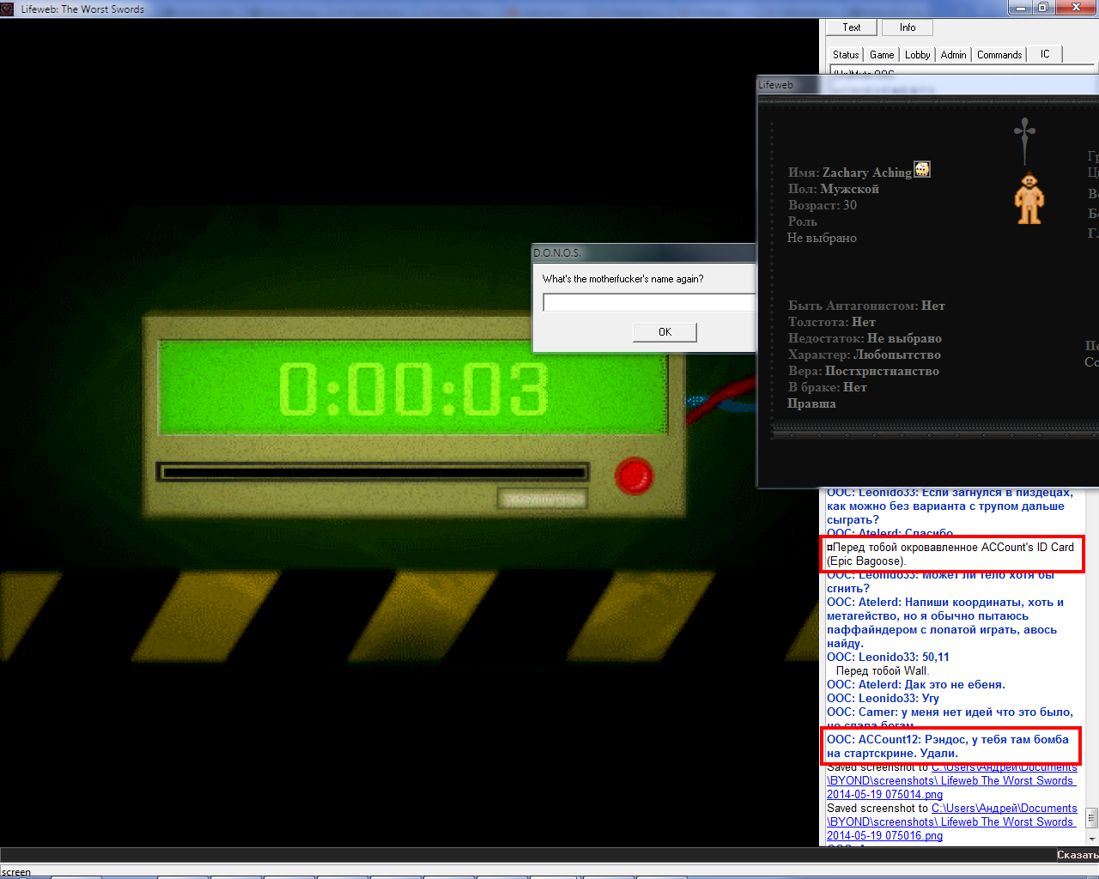
Task: Click the Camer message 'у меня нет идей'
Action: (x=950, y=718)
